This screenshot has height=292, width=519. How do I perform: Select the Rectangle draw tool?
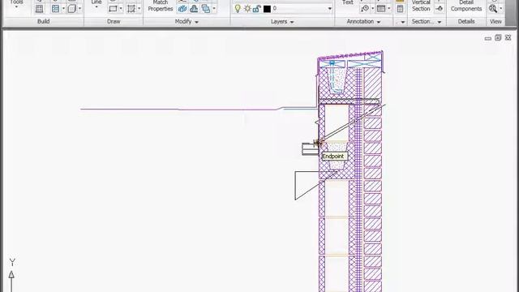click(113, 9)
